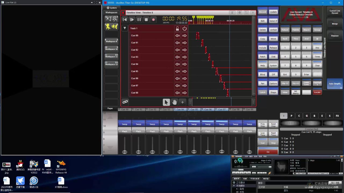344x193 pixels.
Task: Click the Cue 99 fader thumb
Action: [x=249, y=152]
